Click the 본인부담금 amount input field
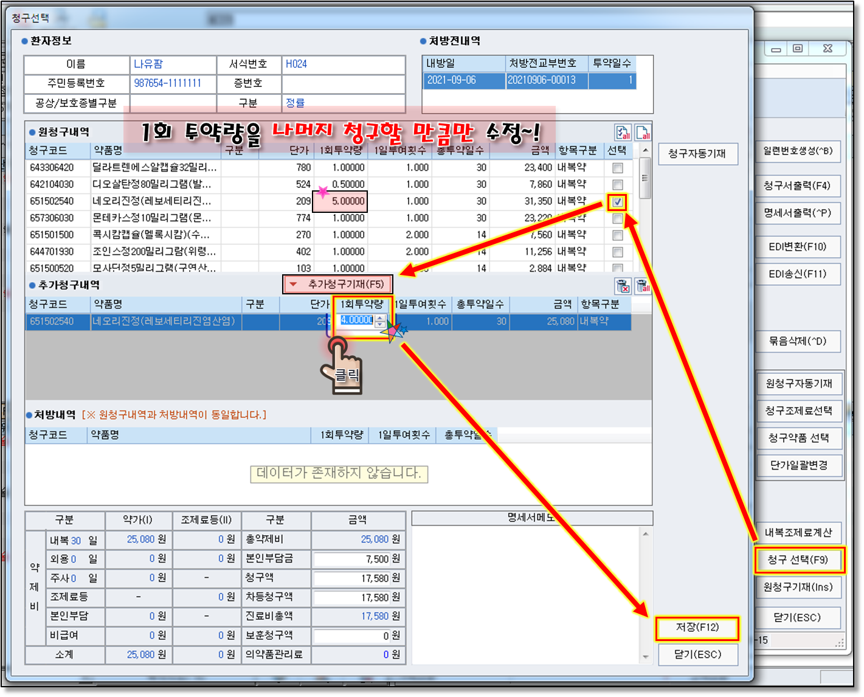 358,559
